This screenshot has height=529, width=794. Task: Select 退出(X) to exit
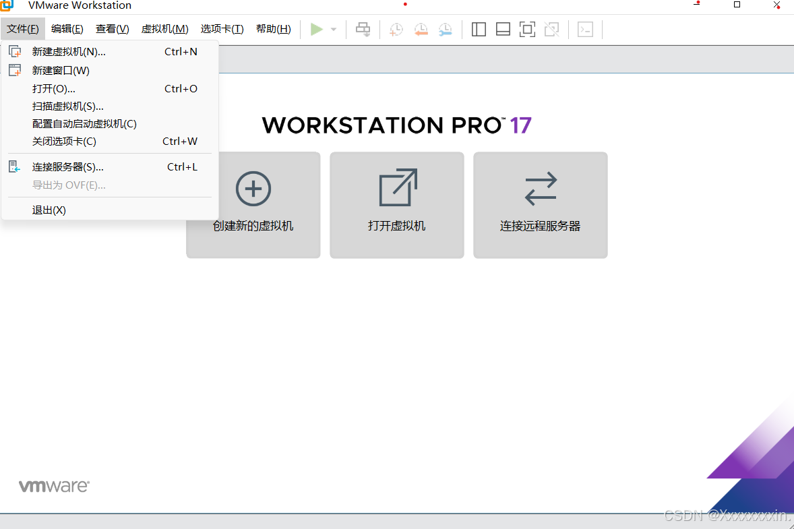(110, 210)
